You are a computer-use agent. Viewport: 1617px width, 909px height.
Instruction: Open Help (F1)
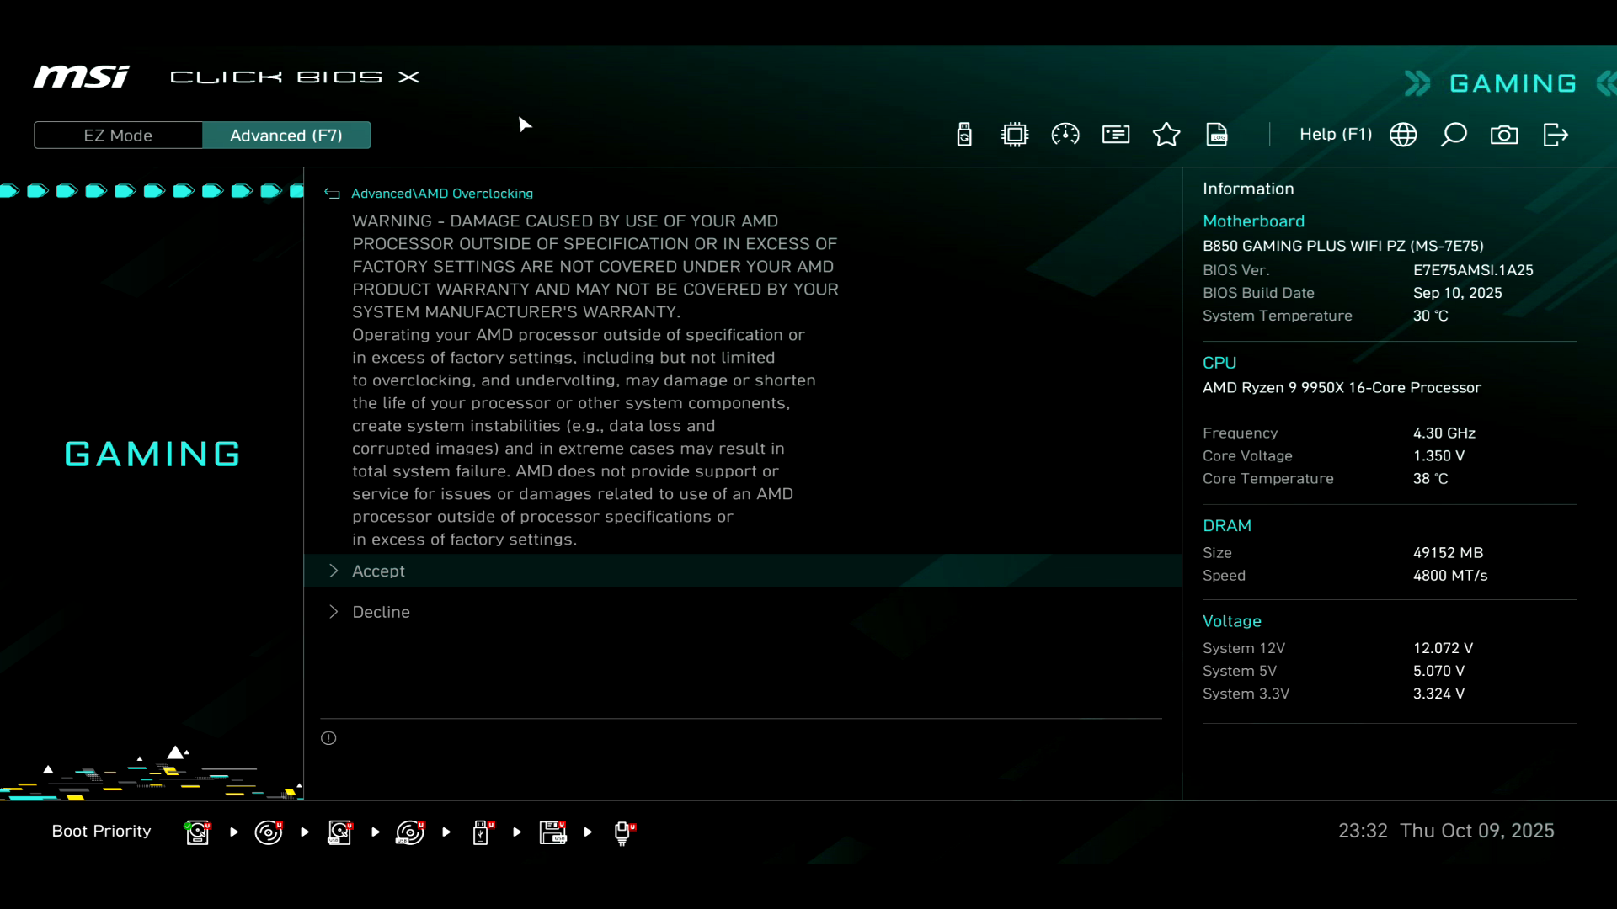[1335, 135]
